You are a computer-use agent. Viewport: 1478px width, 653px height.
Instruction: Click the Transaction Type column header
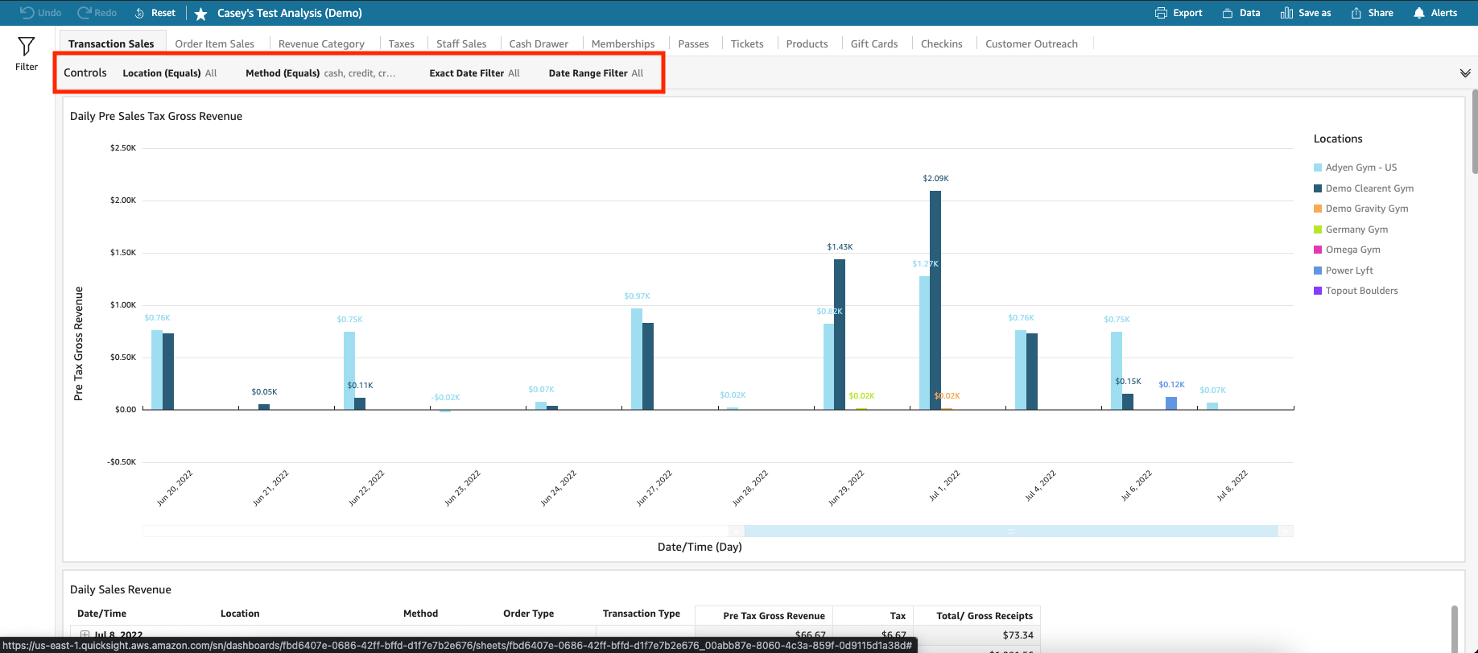642,614
